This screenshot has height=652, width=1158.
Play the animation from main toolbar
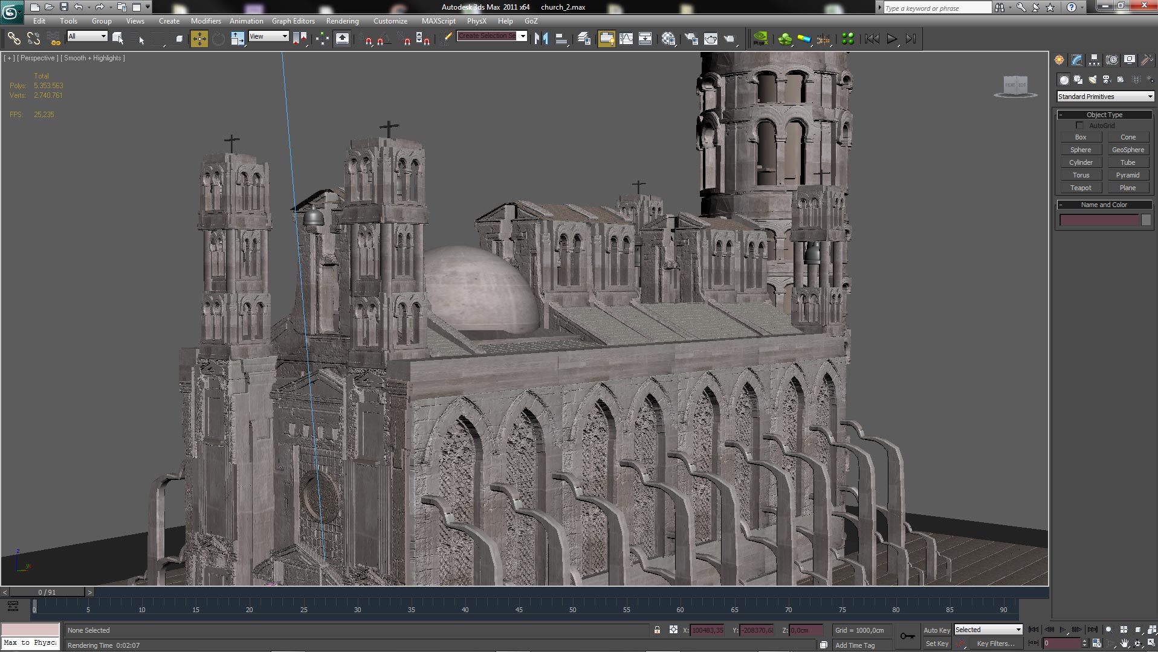tap(891, 39)
